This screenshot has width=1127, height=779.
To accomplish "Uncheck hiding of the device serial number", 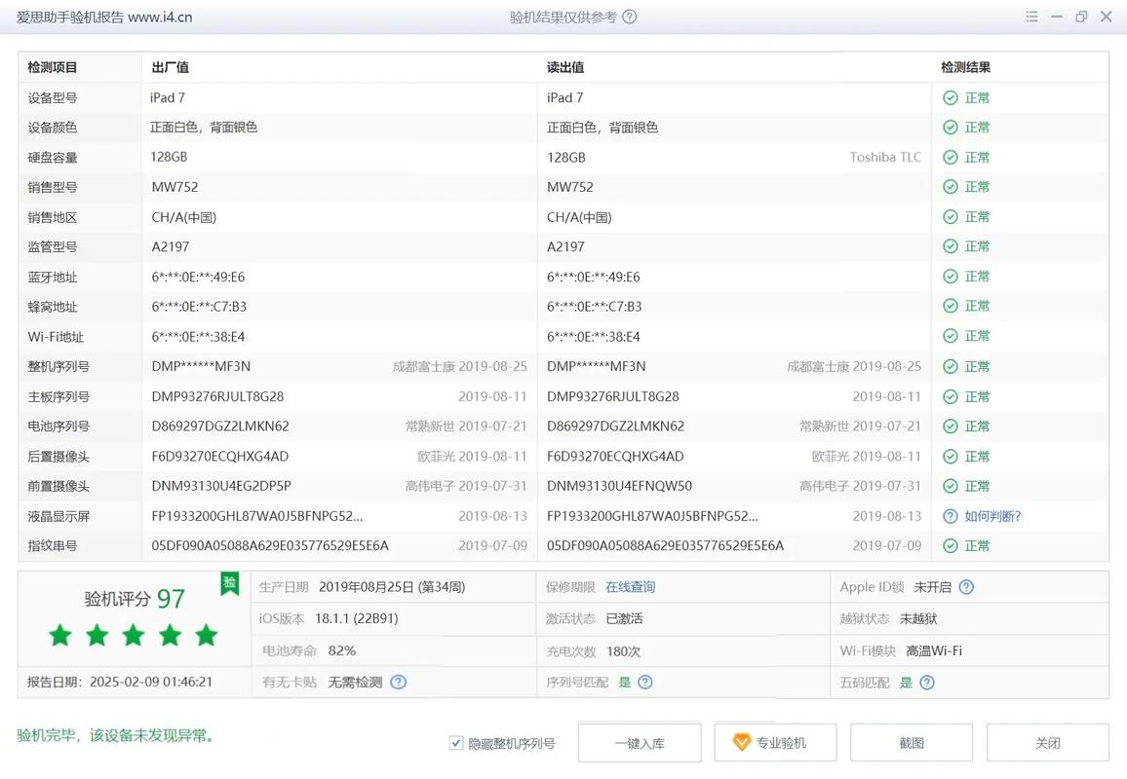I will (x=455, y=742).
